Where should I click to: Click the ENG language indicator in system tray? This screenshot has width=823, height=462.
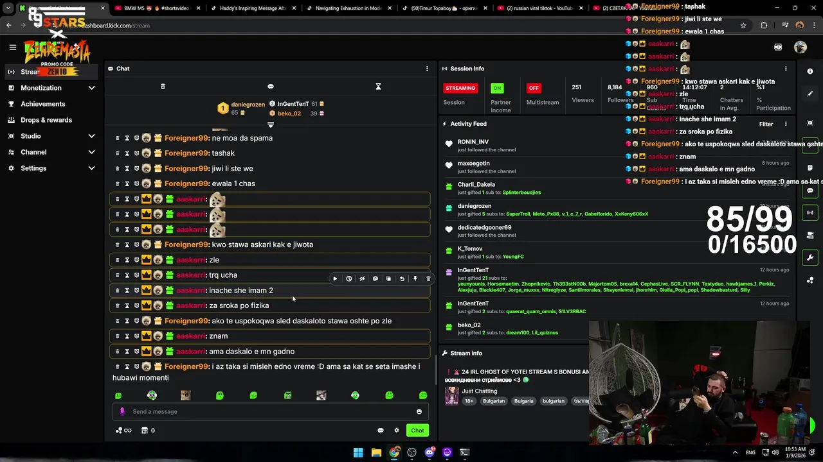tap(750, 452)
